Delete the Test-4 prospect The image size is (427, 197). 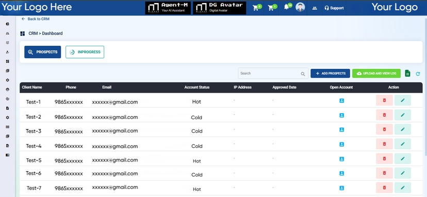click(384, 144)
